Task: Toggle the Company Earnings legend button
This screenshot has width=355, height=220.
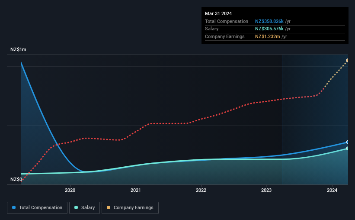Action: (x=130, y=208)
